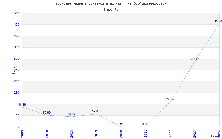
Task: Select the 453.6 data label
Action: tap(218, 21)
